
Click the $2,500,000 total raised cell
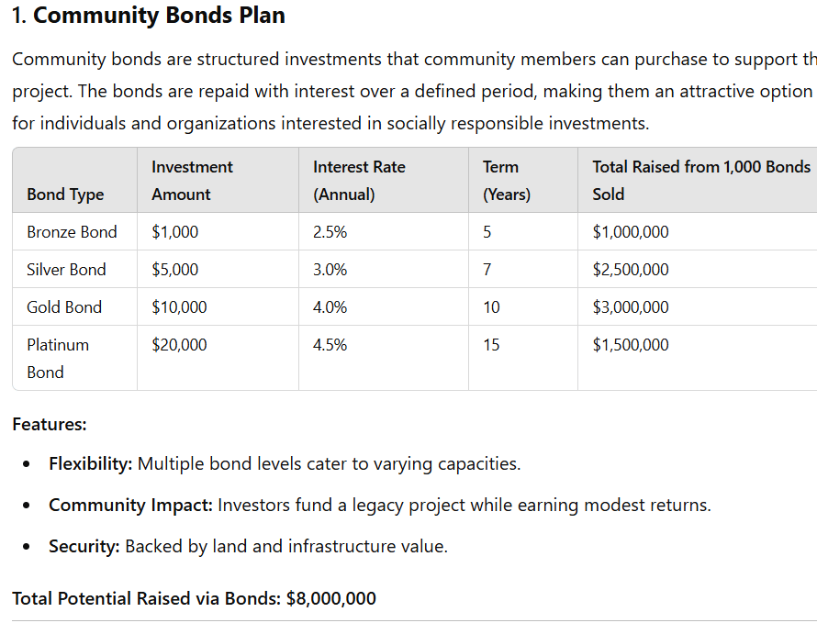631,270
